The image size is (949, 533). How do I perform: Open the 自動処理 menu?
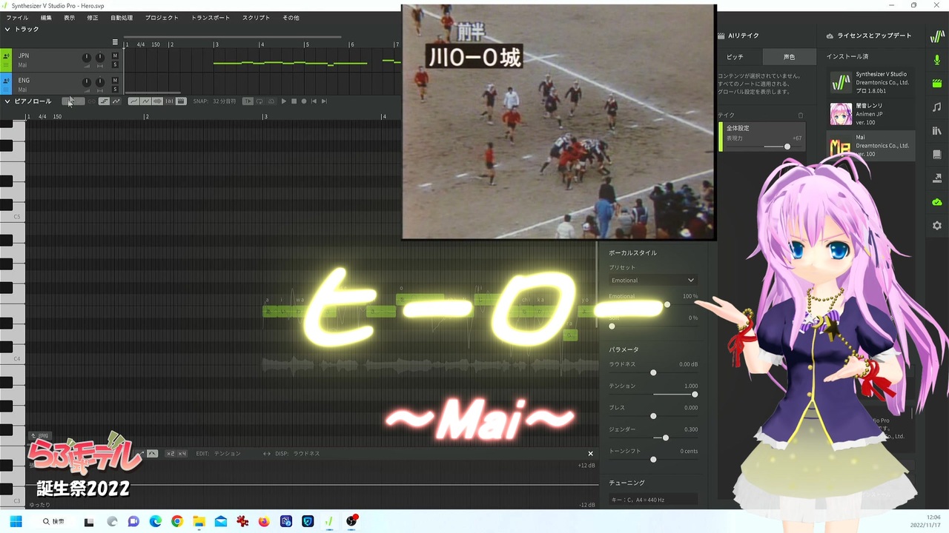point(122,18)
